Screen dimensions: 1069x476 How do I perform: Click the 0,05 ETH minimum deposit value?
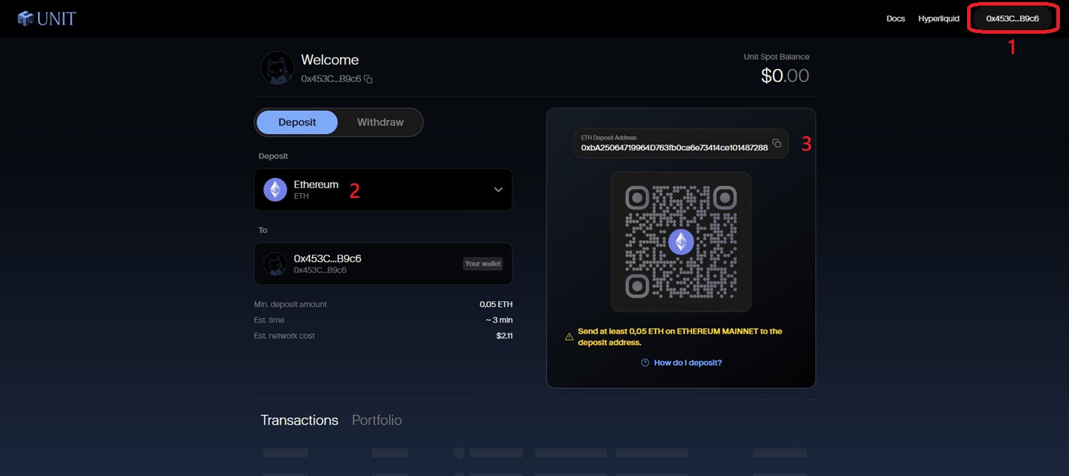496,305
